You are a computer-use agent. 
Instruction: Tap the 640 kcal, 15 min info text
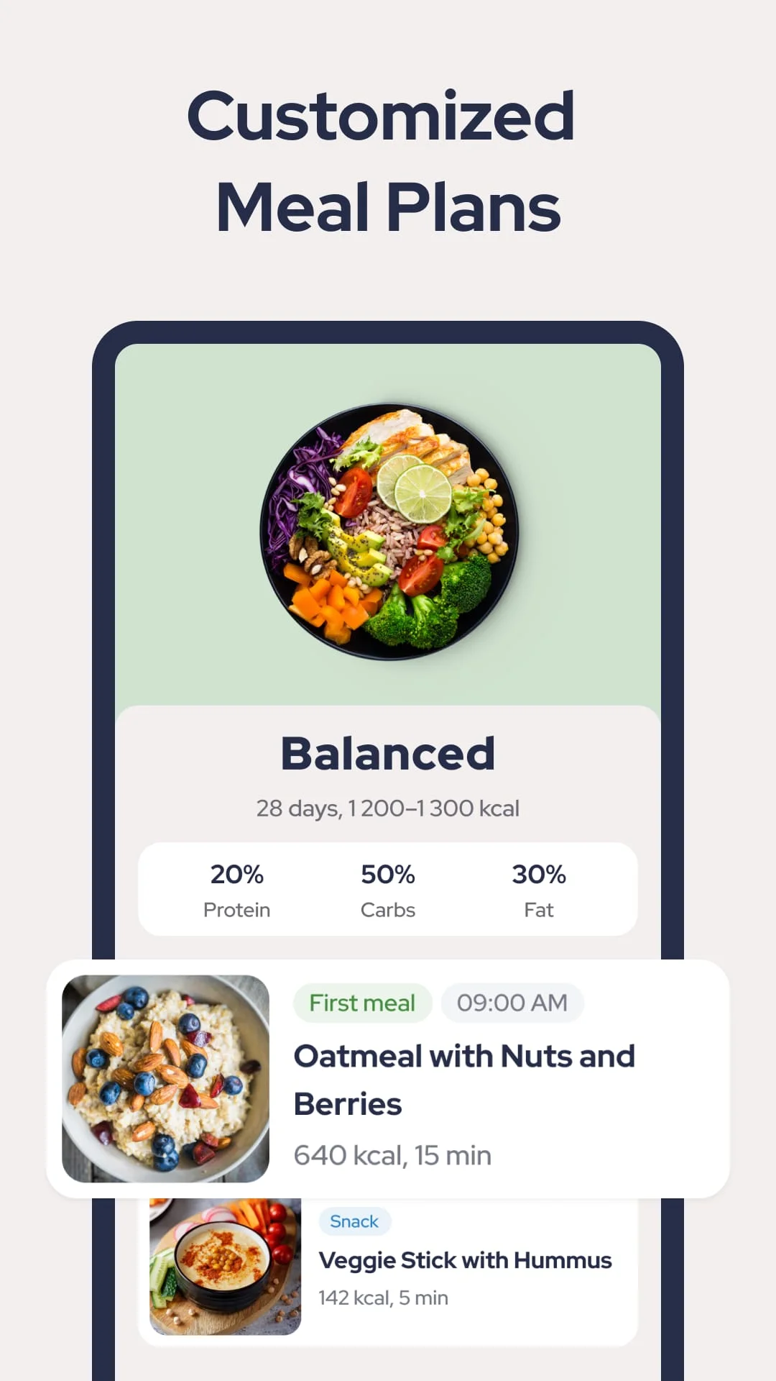click(x=392, y=1154)
